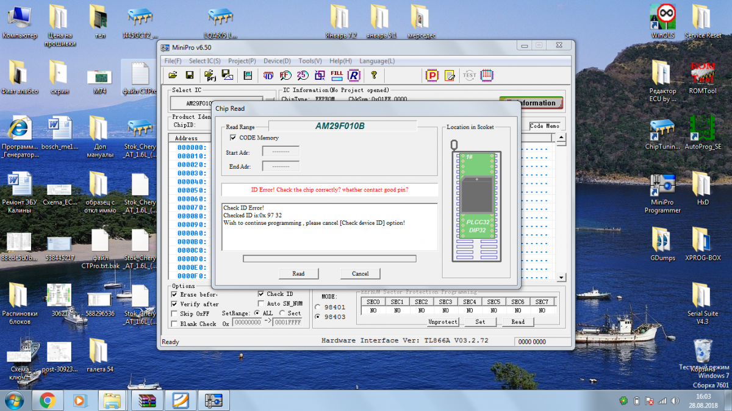Select the LQA605 chip desktop icon
Image resolution: width=732 pixels, height=411 pixels.
coord(220,23)
